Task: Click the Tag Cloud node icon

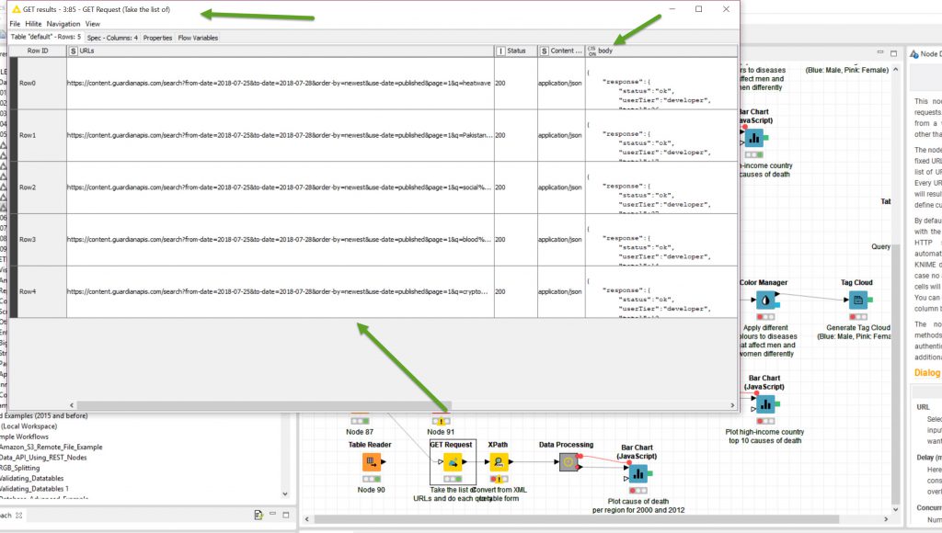Action: click(x=857, y=301)
